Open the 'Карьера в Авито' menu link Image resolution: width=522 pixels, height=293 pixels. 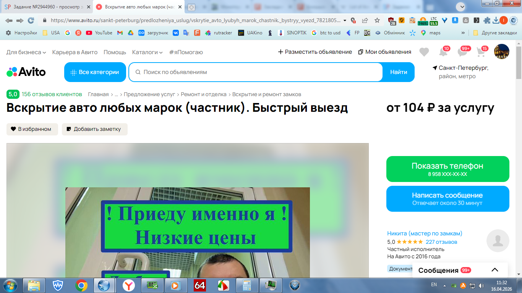[x=75, y=52]
